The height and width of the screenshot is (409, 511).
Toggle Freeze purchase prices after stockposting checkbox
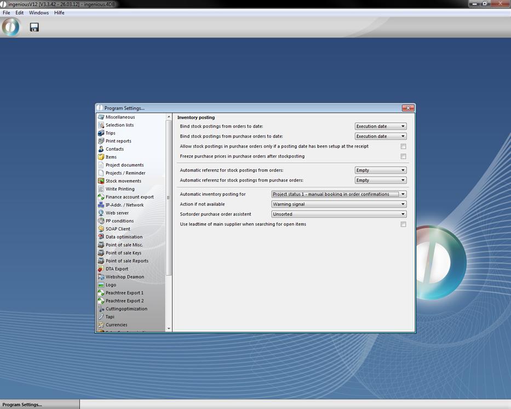point(403,156)
